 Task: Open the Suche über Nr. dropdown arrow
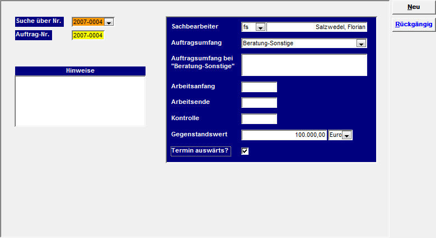(109, 22)
